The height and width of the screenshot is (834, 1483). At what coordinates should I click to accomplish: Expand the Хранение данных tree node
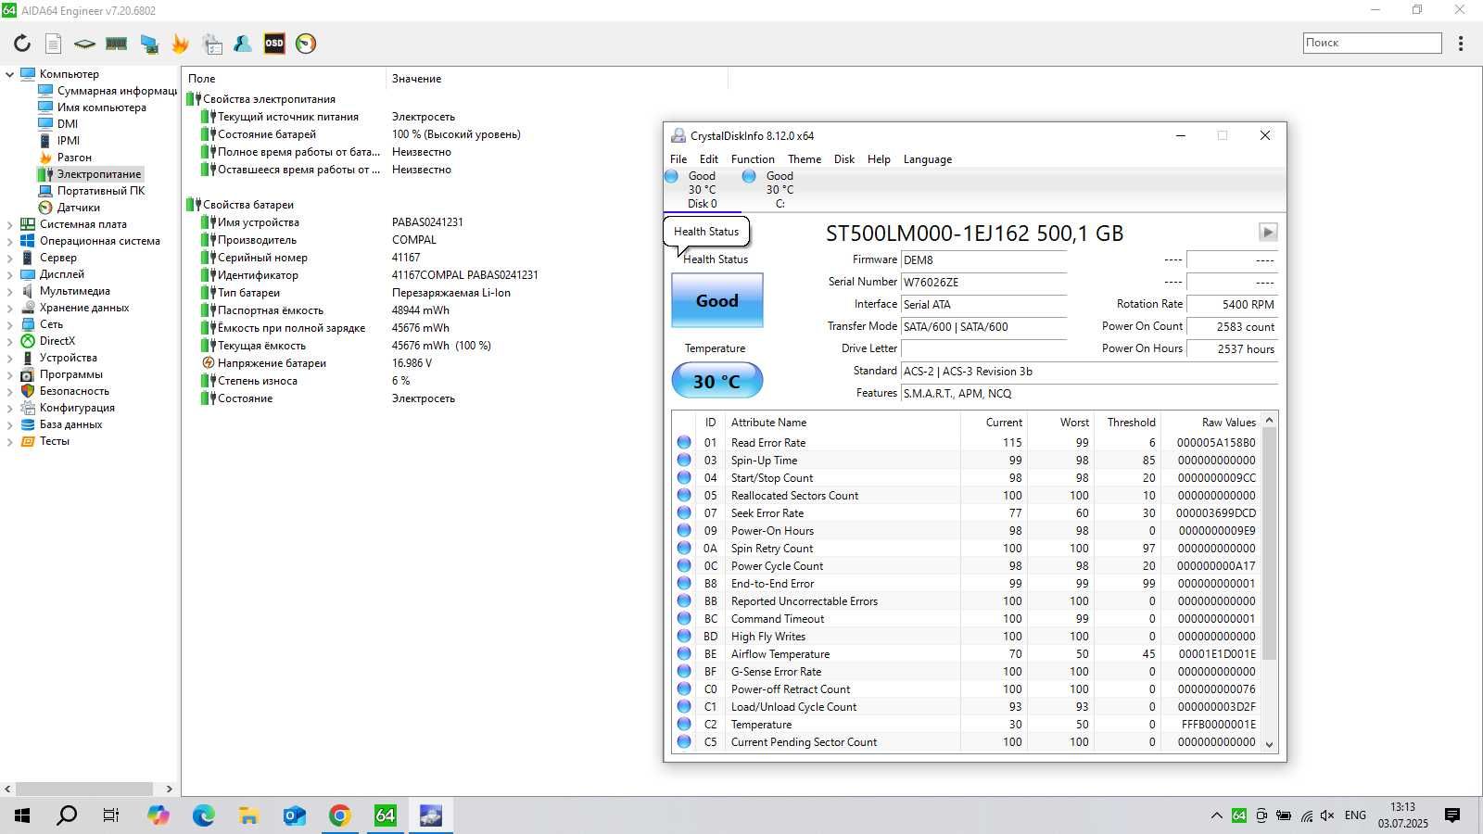pyautogui.click(x=9, y=308)
